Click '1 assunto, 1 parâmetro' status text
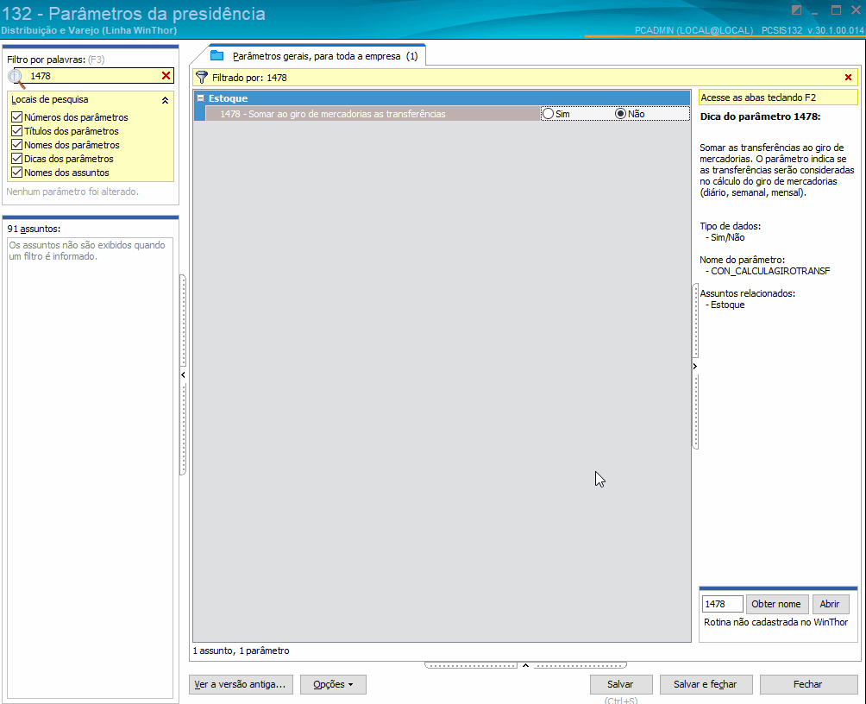The image size is (866, 704). coord(241,651)
